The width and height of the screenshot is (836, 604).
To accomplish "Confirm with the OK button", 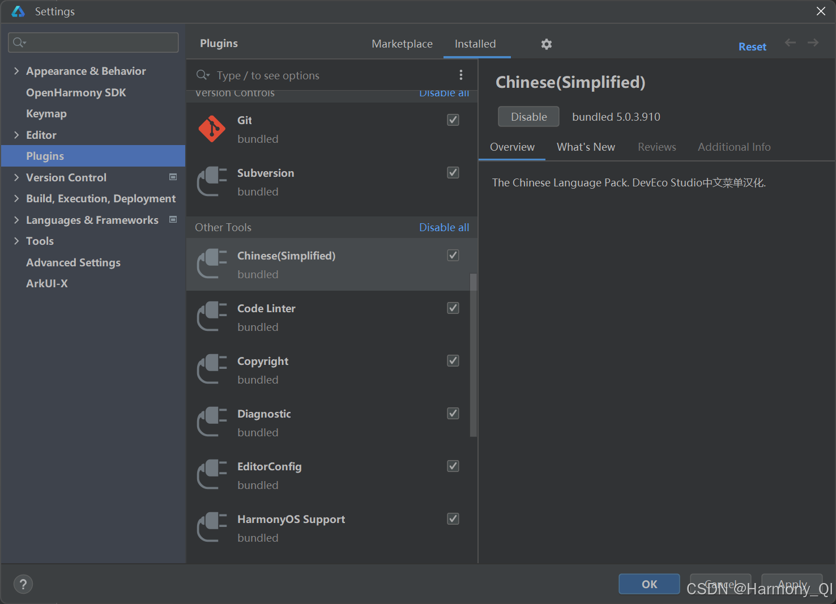I will 649,584.
